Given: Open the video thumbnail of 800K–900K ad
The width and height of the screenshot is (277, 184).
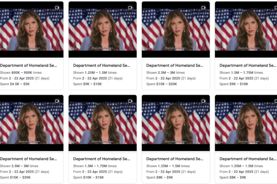Looking at the screenshot, I should tap(31, 29).
